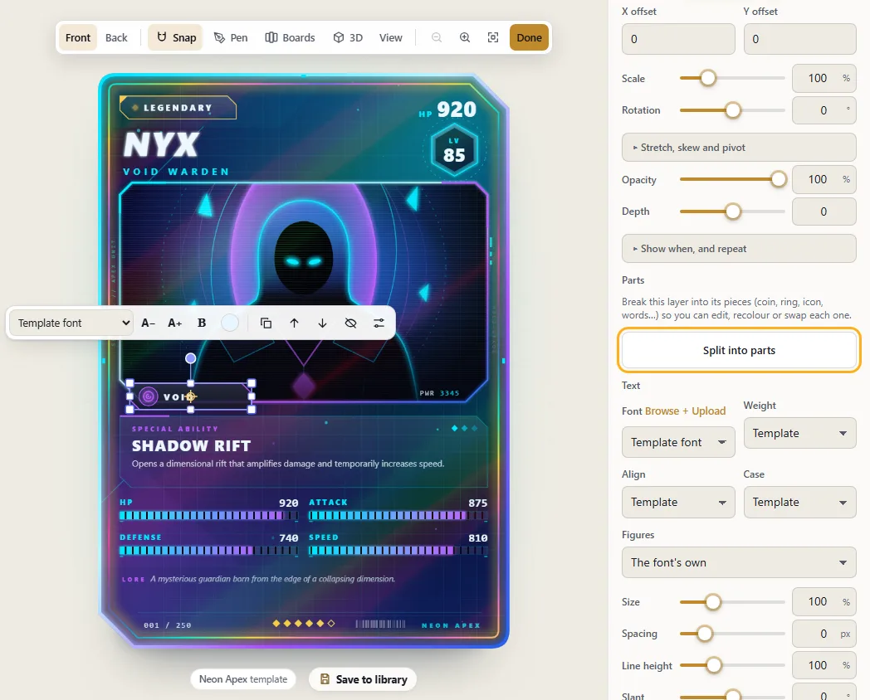Switch to the Front side
The image size is (870, 700).
pos(78,37)
